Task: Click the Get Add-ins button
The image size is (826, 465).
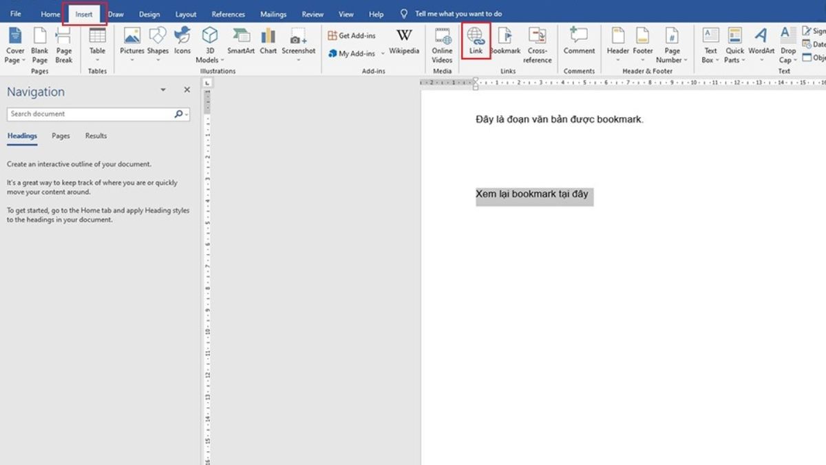Action: tap(352, 36)
